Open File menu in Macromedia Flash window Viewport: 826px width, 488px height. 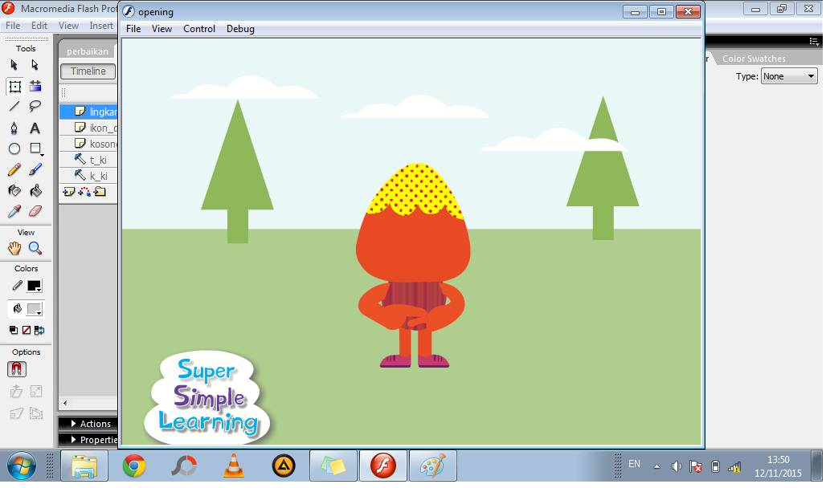click(x=13, y=25)
